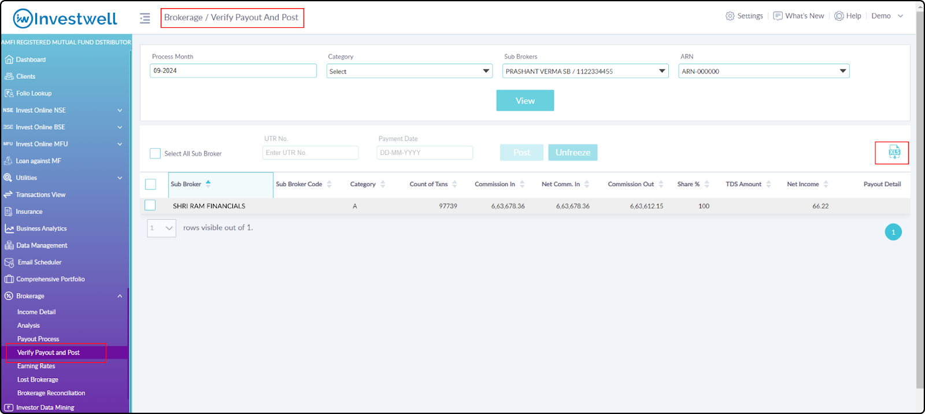Expand Invest Online MFU submenu
The image size is (925, 414).
120,144
